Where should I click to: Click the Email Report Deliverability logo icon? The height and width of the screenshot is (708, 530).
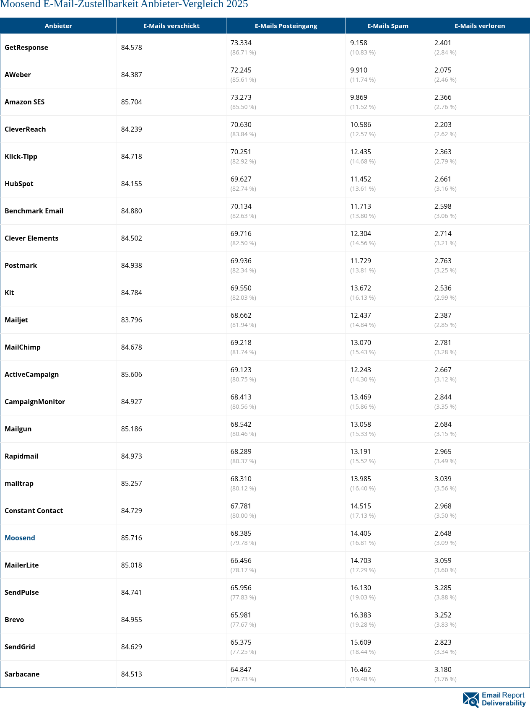(471, 699)
